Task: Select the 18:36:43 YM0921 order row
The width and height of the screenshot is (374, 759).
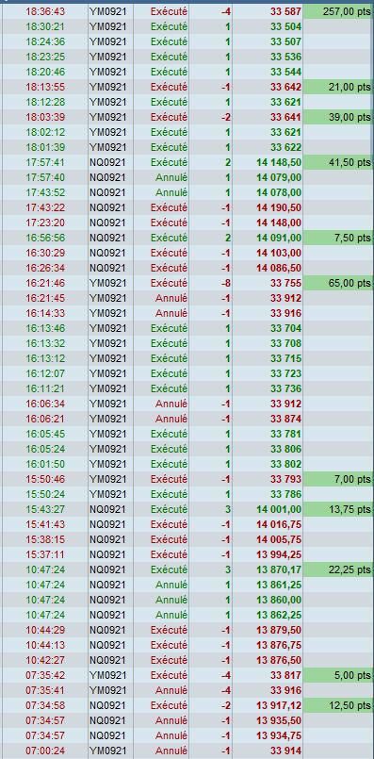Action: (187, 11)
